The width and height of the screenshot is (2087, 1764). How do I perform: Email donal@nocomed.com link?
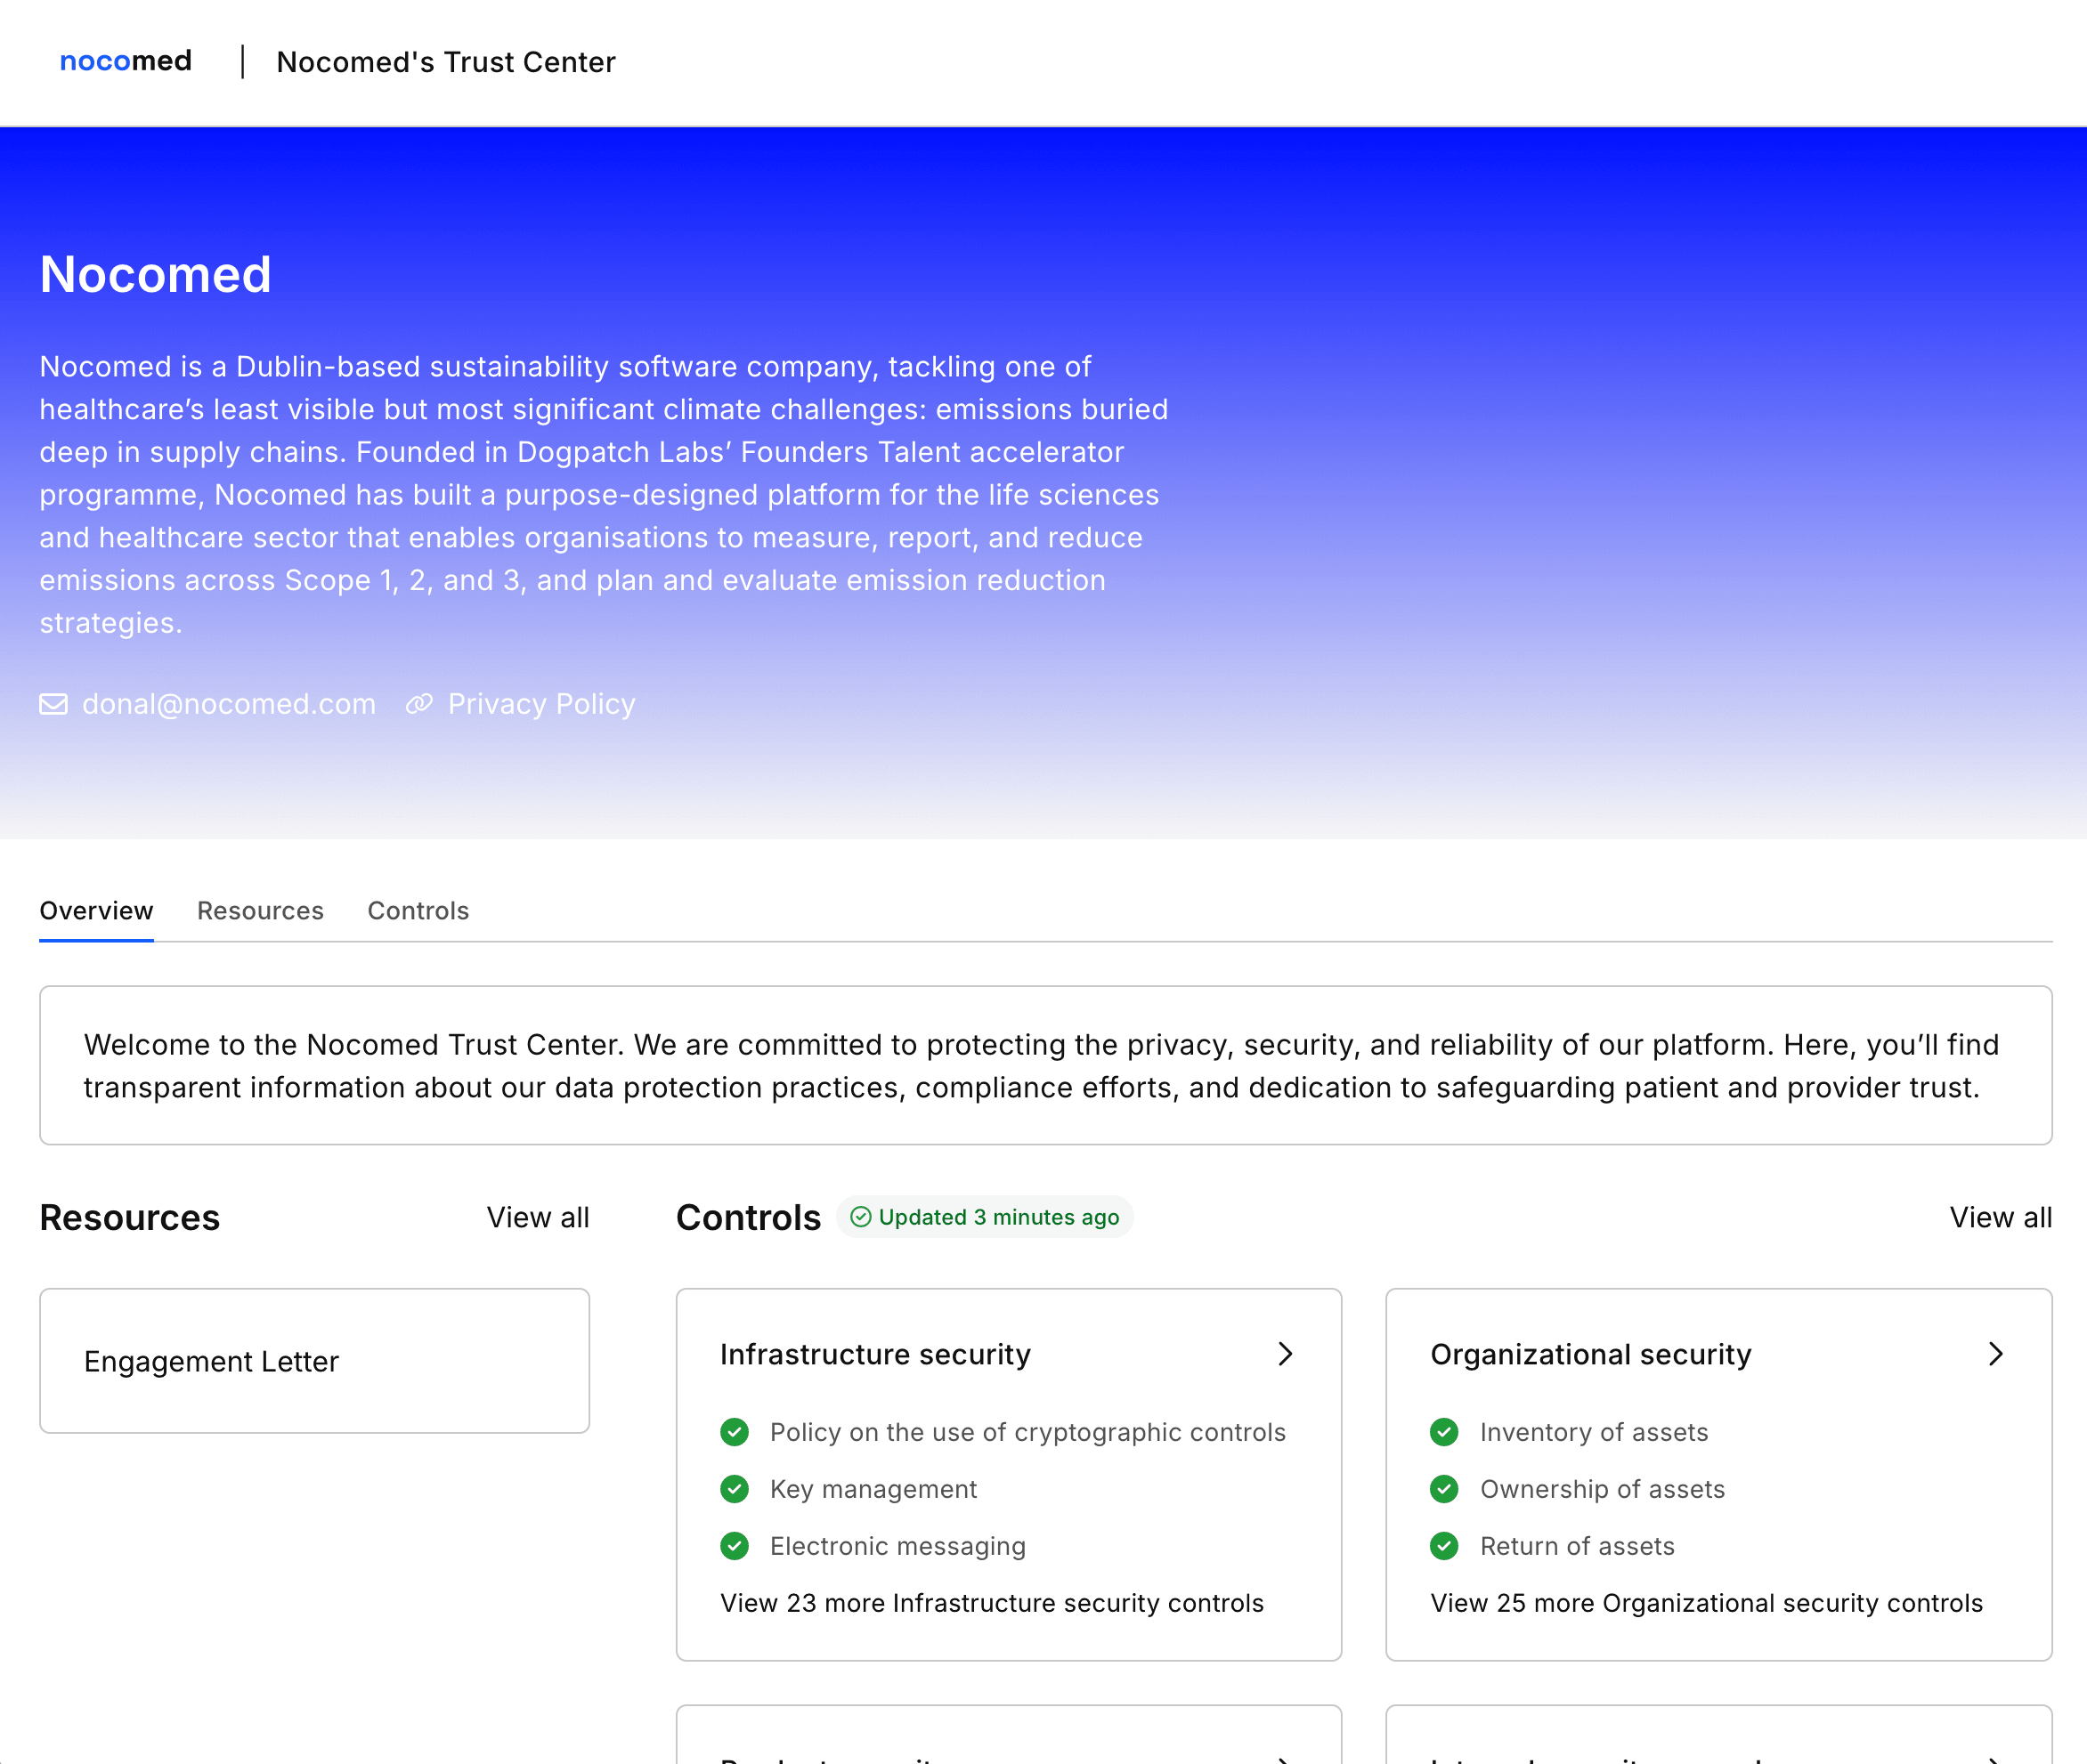[x=229, y=704]
